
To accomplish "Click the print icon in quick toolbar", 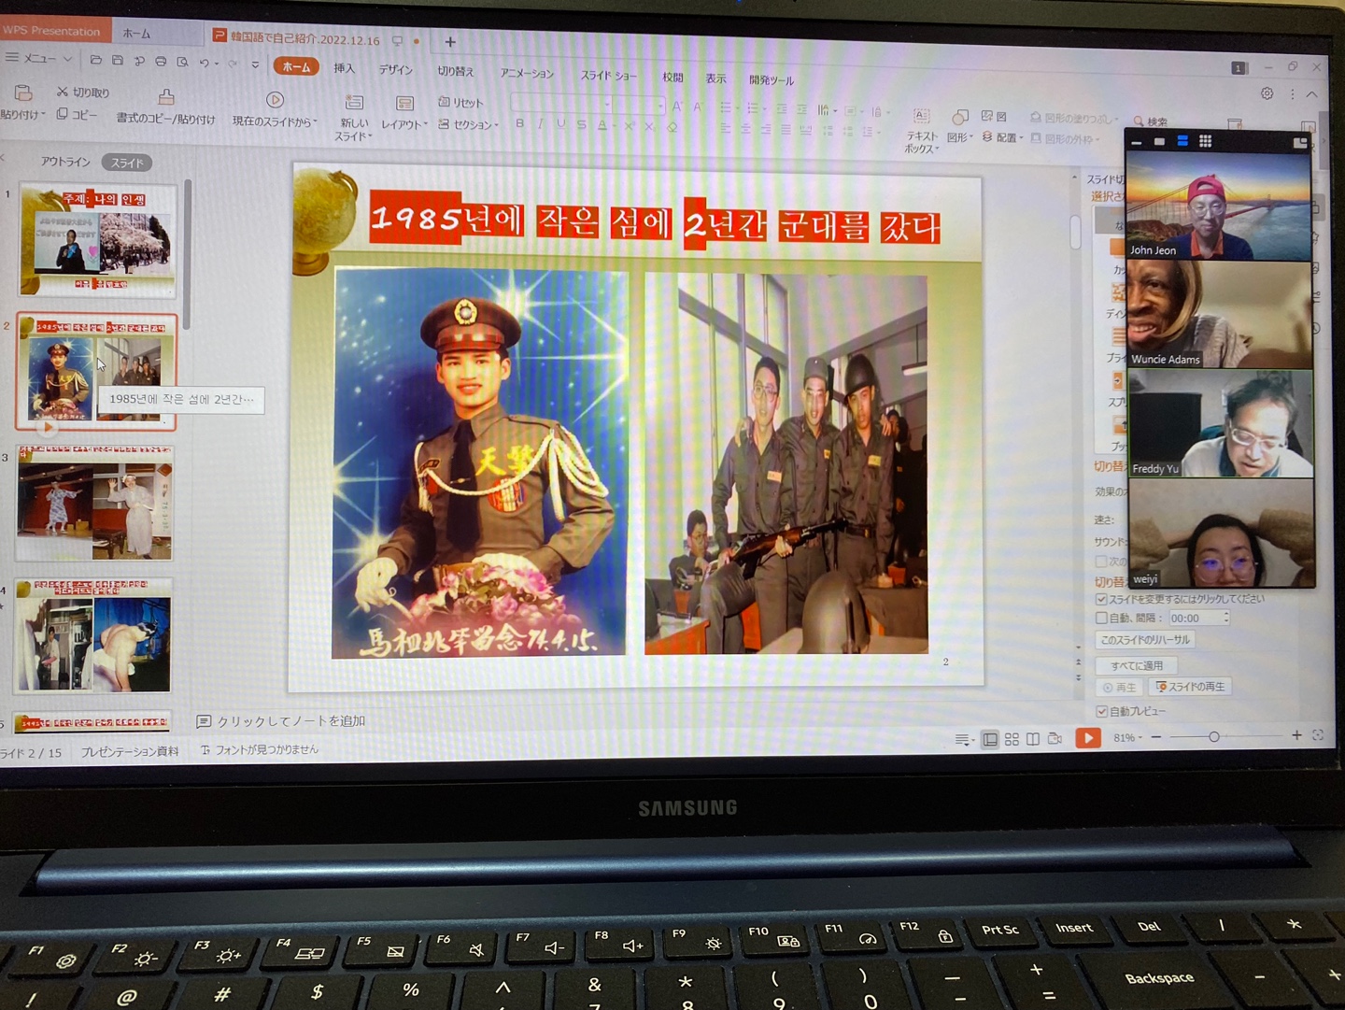I will tap(161, 62).
